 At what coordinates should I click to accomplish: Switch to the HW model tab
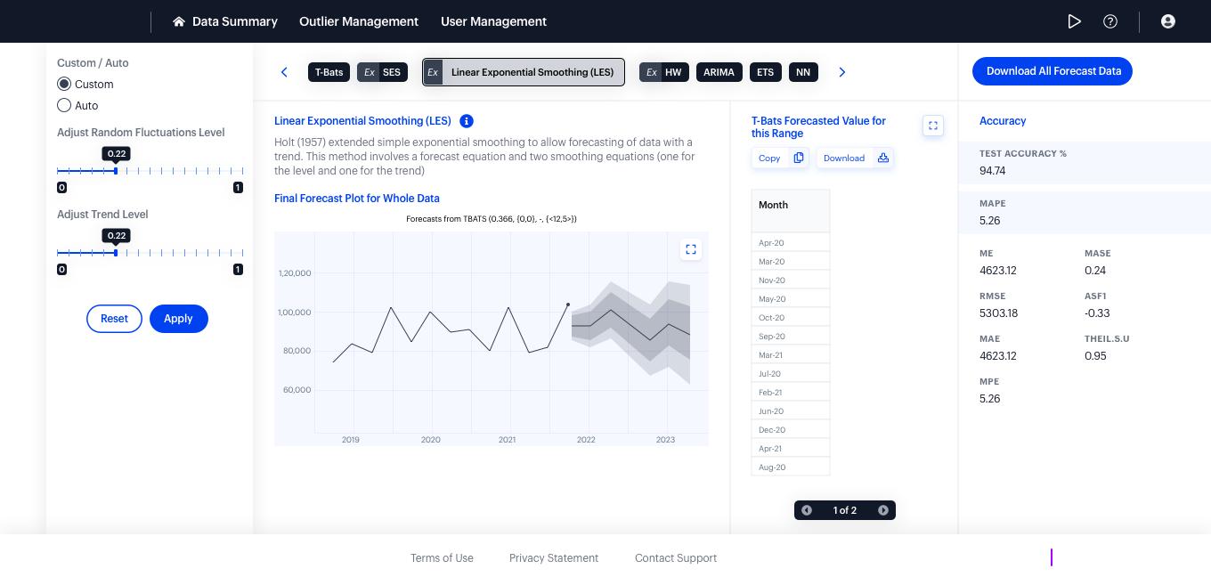[x=664, y=72]
